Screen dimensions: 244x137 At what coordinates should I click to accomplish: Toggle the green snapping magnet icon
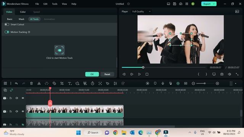click(x=178, y=83)
